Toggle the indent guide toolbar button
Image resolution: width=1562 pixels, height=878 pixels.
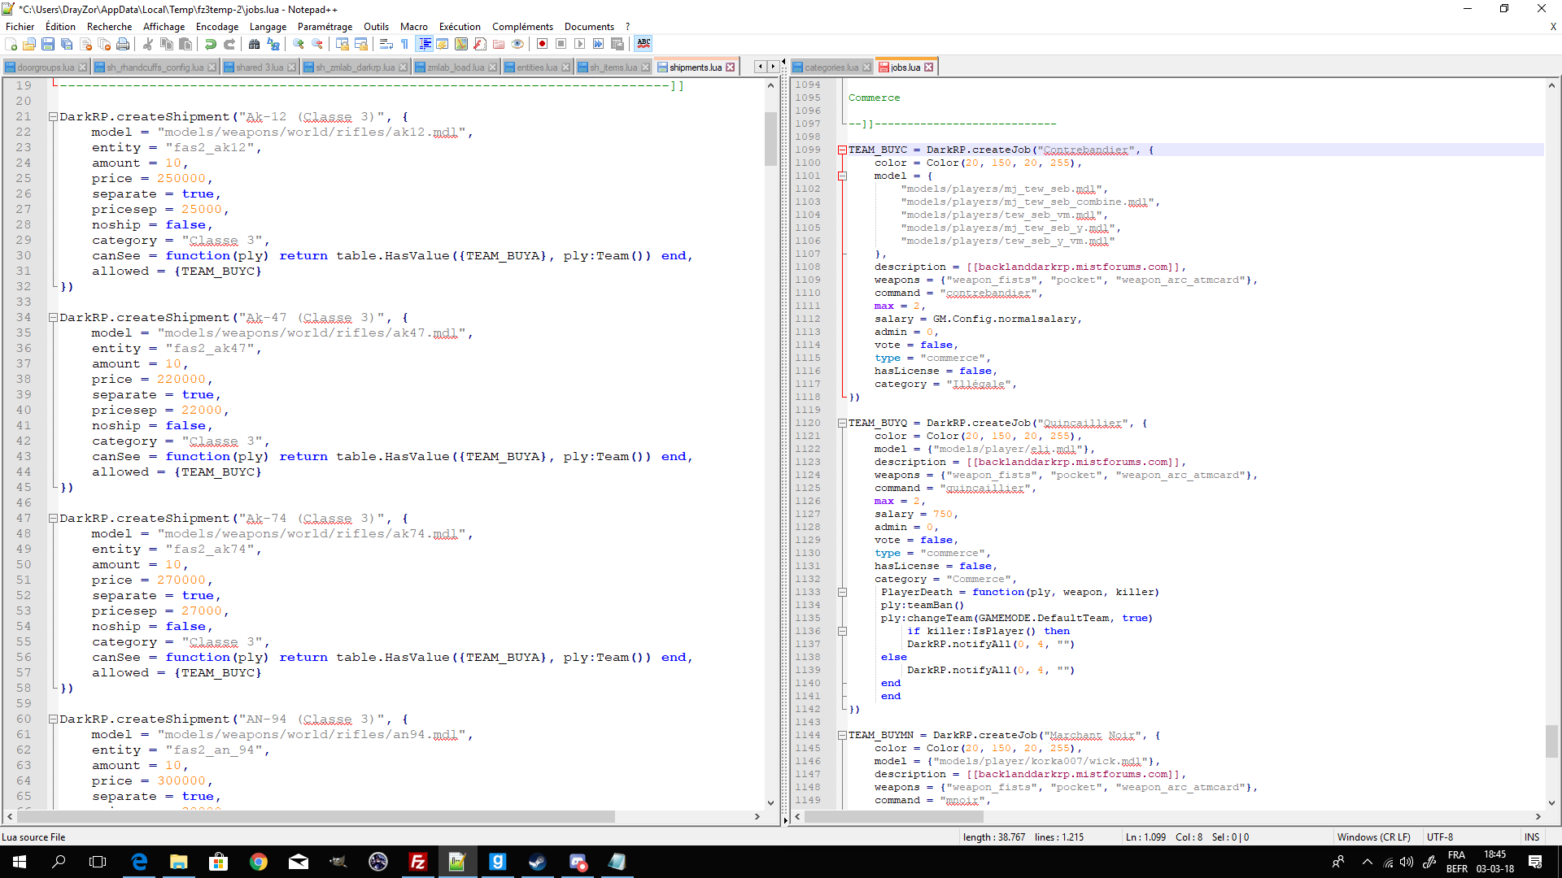tap(424, 44)
